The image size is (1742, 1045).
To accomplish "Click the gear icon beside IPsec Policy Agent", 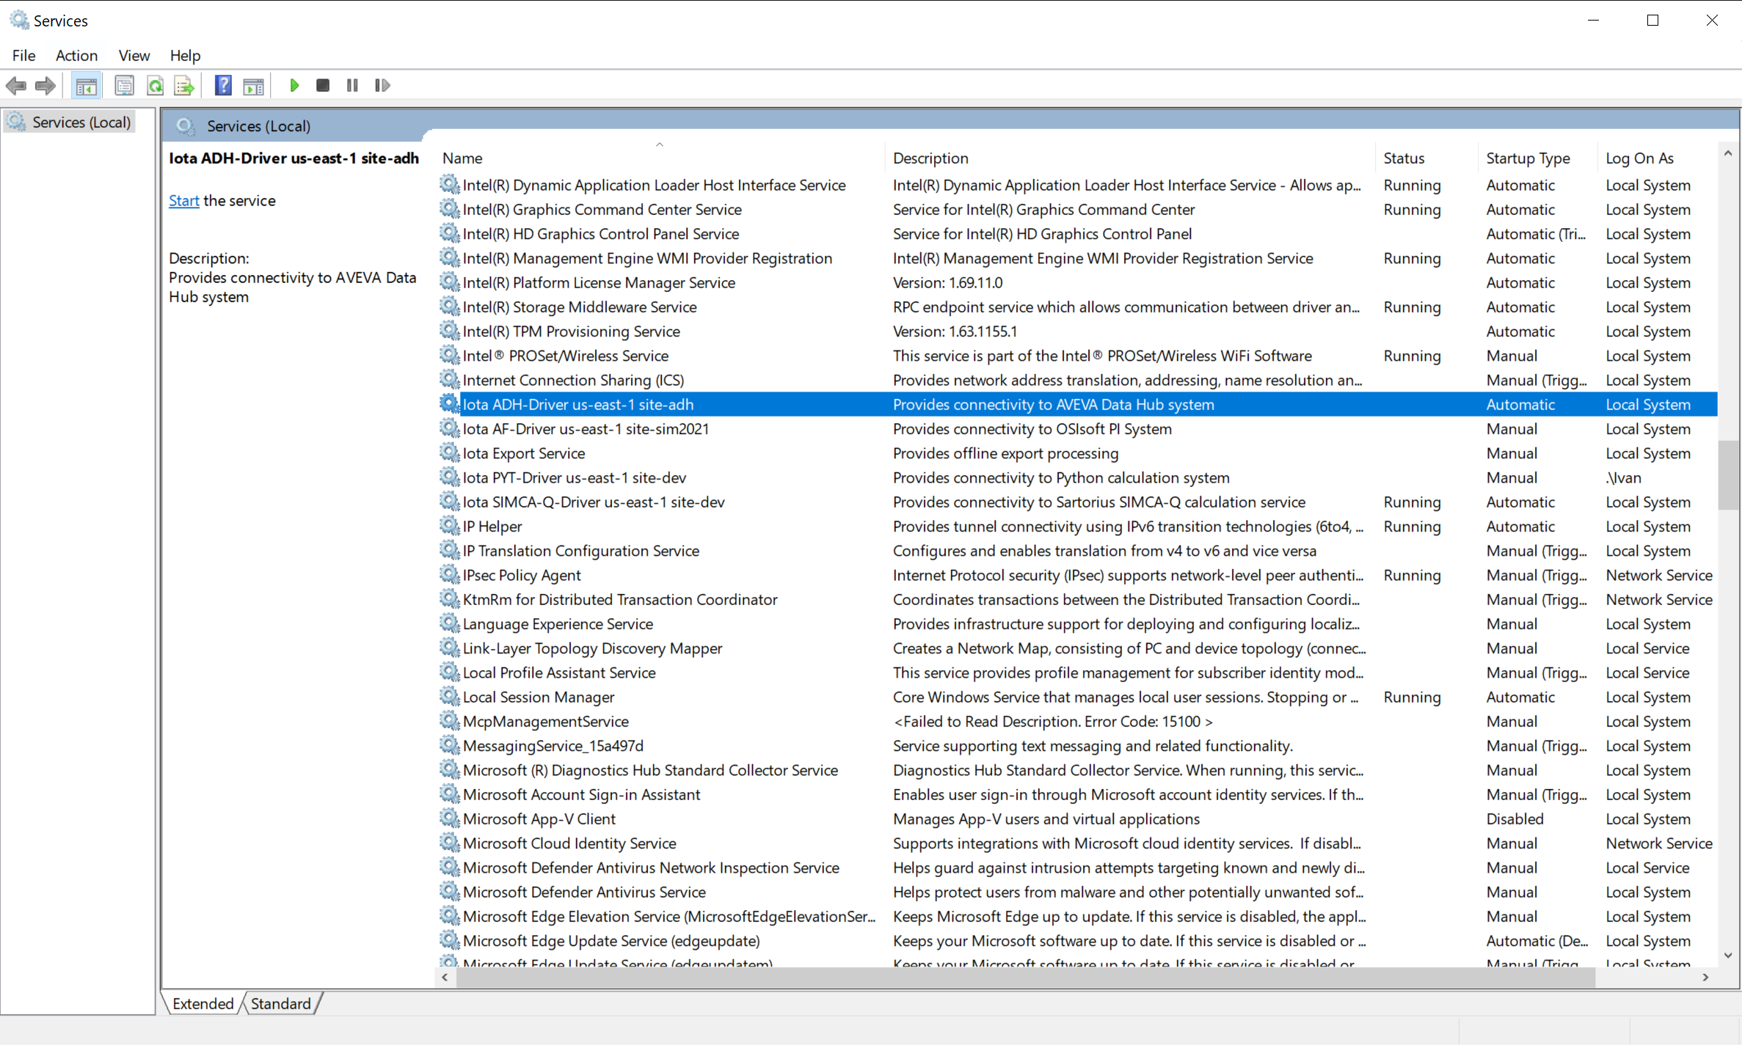I will pyautogui.click(x=450, y=574).
